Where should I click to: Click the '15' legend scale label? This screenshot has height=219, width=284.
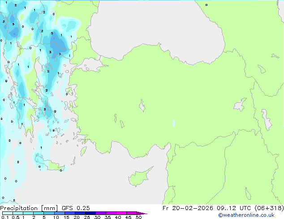point(66,217)
